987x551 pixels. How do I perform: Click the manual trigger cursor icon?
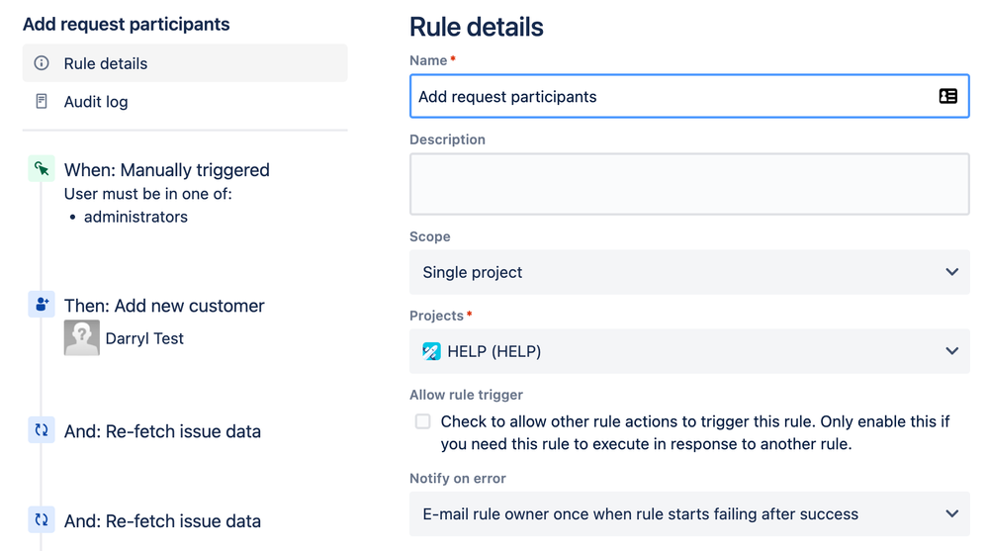[x=42, y=169]
